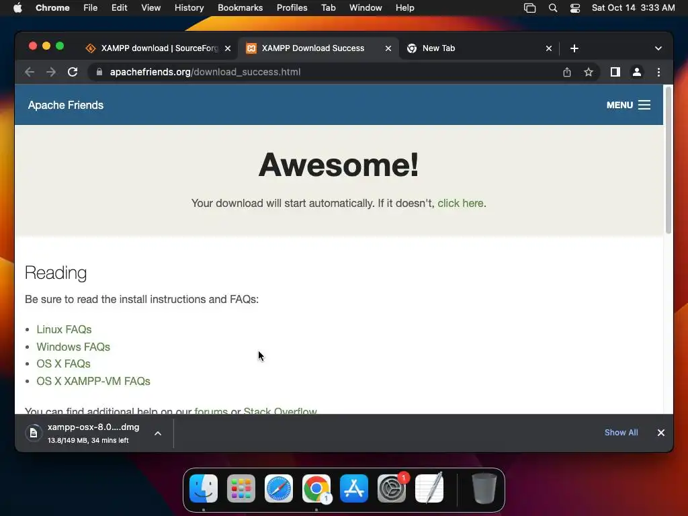The width and height of the screenshot is (688, 516).
Task: Open the Apple menu
Action: 17,8
